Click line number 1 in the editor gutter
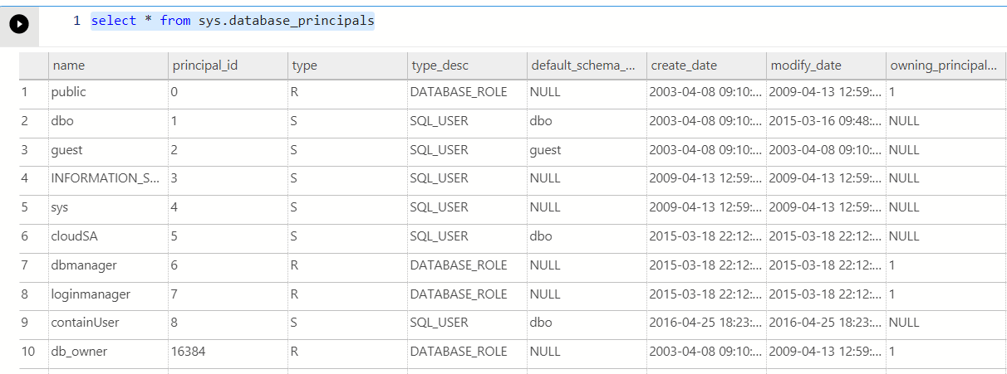1007x374 pixels. coord(76,21)
